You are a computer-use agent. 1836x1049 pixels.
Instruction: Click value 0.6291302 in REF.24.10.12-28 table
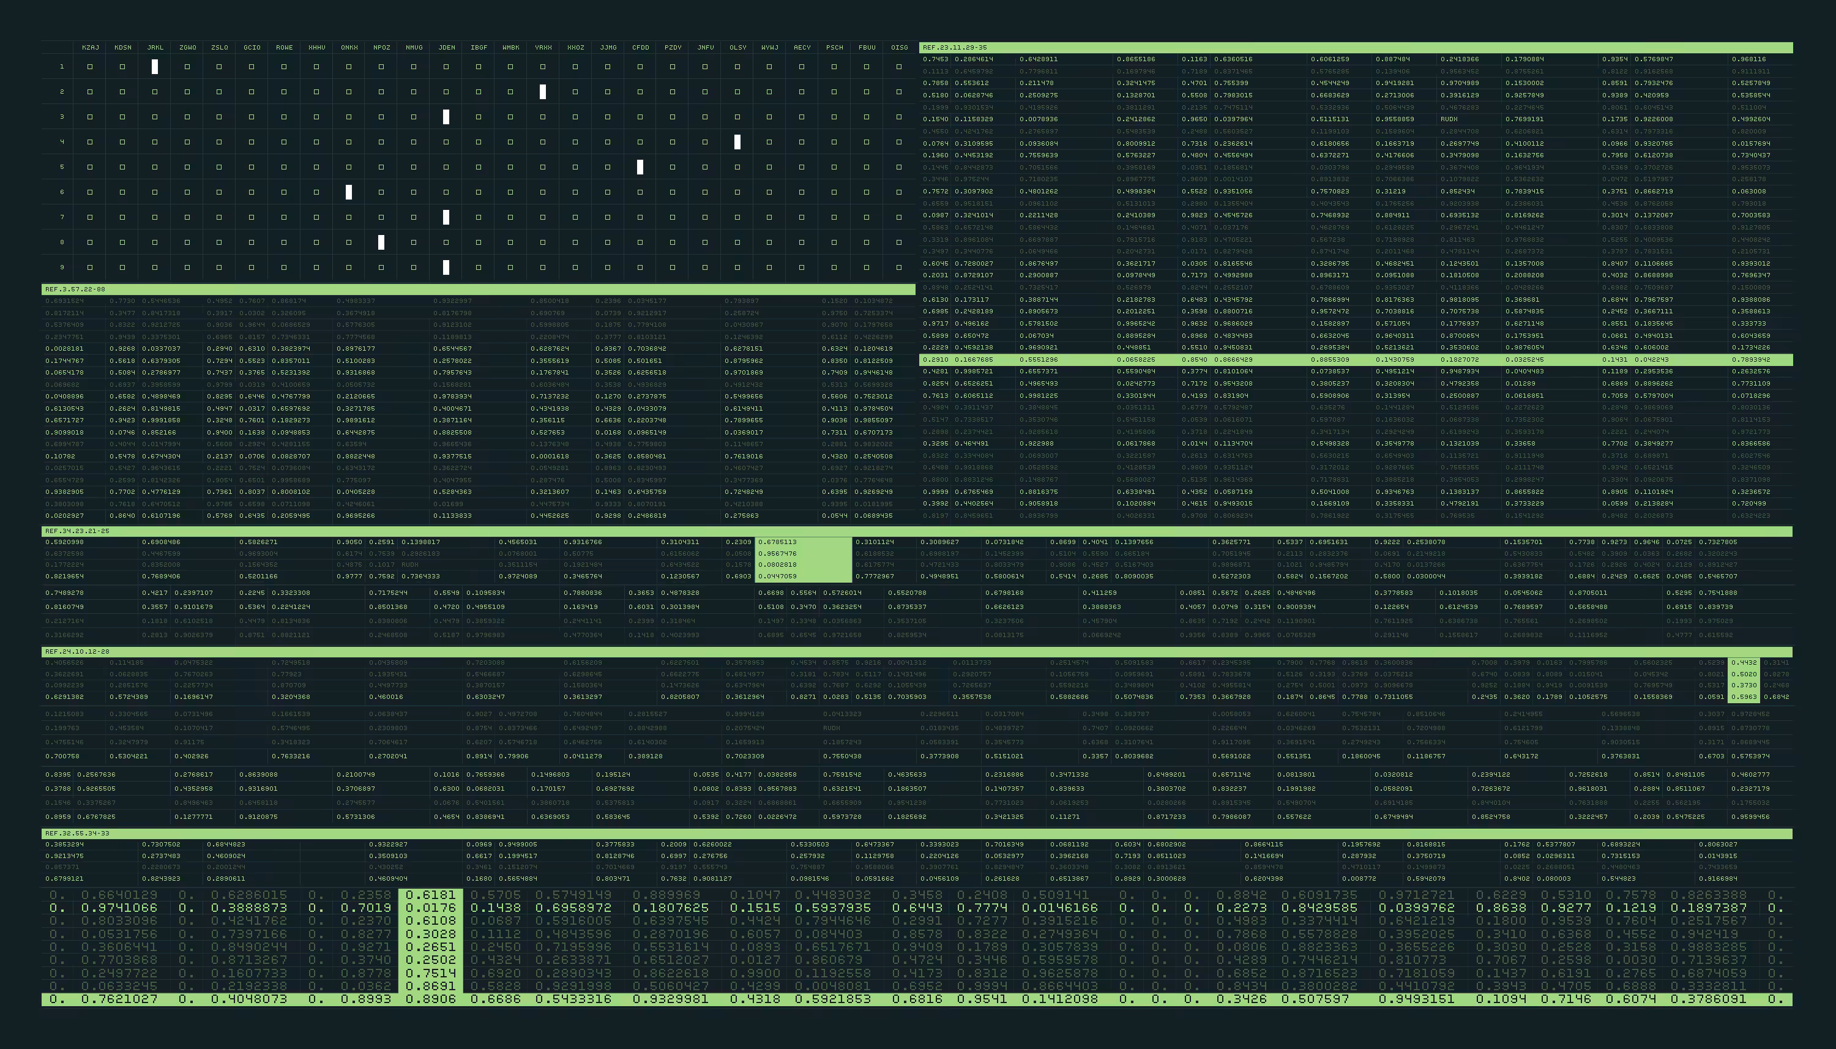pos(64,696)
